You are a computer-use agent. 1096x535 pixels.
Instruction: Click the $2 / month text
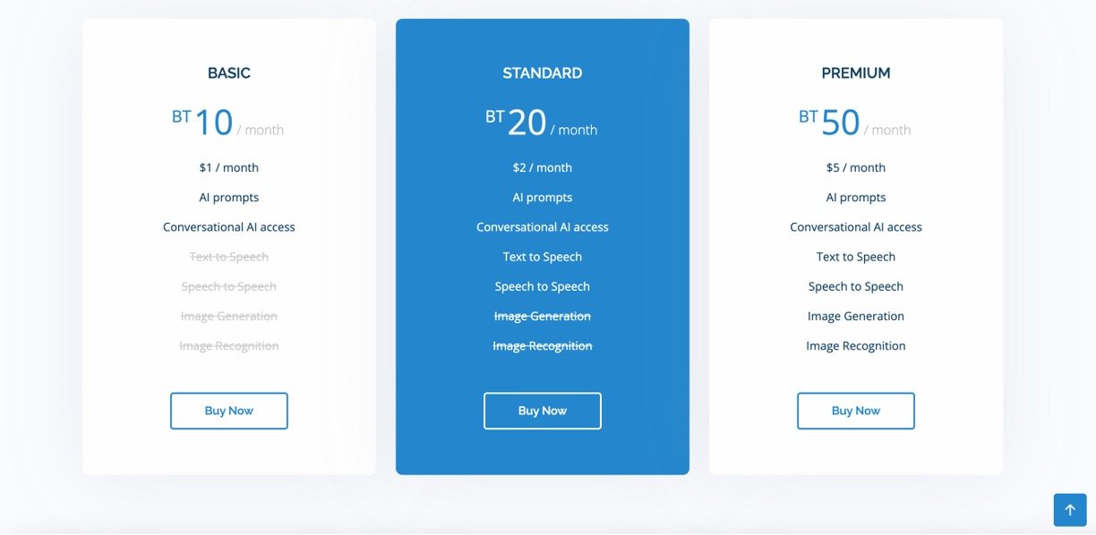[543, 167]
